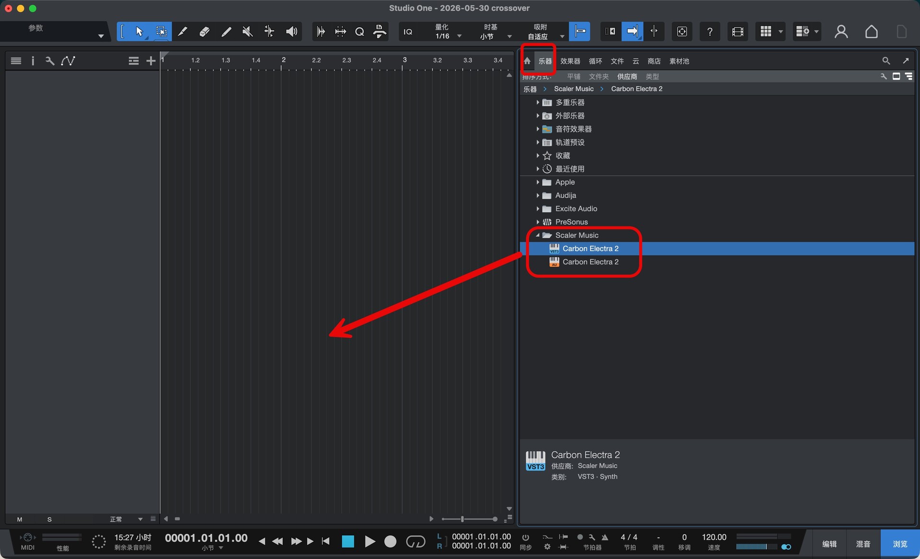Click the metronome icon in transport

coord(605,537)
